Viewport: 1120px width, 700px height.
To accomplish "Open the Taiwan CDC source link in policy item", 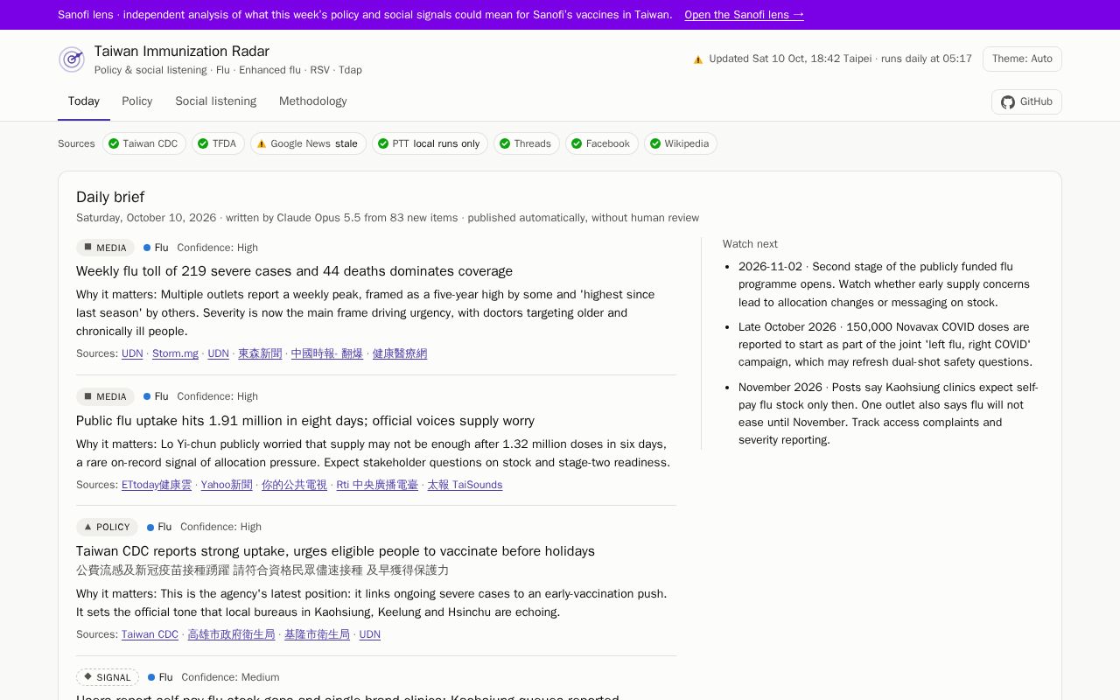I will coord(150,634).
